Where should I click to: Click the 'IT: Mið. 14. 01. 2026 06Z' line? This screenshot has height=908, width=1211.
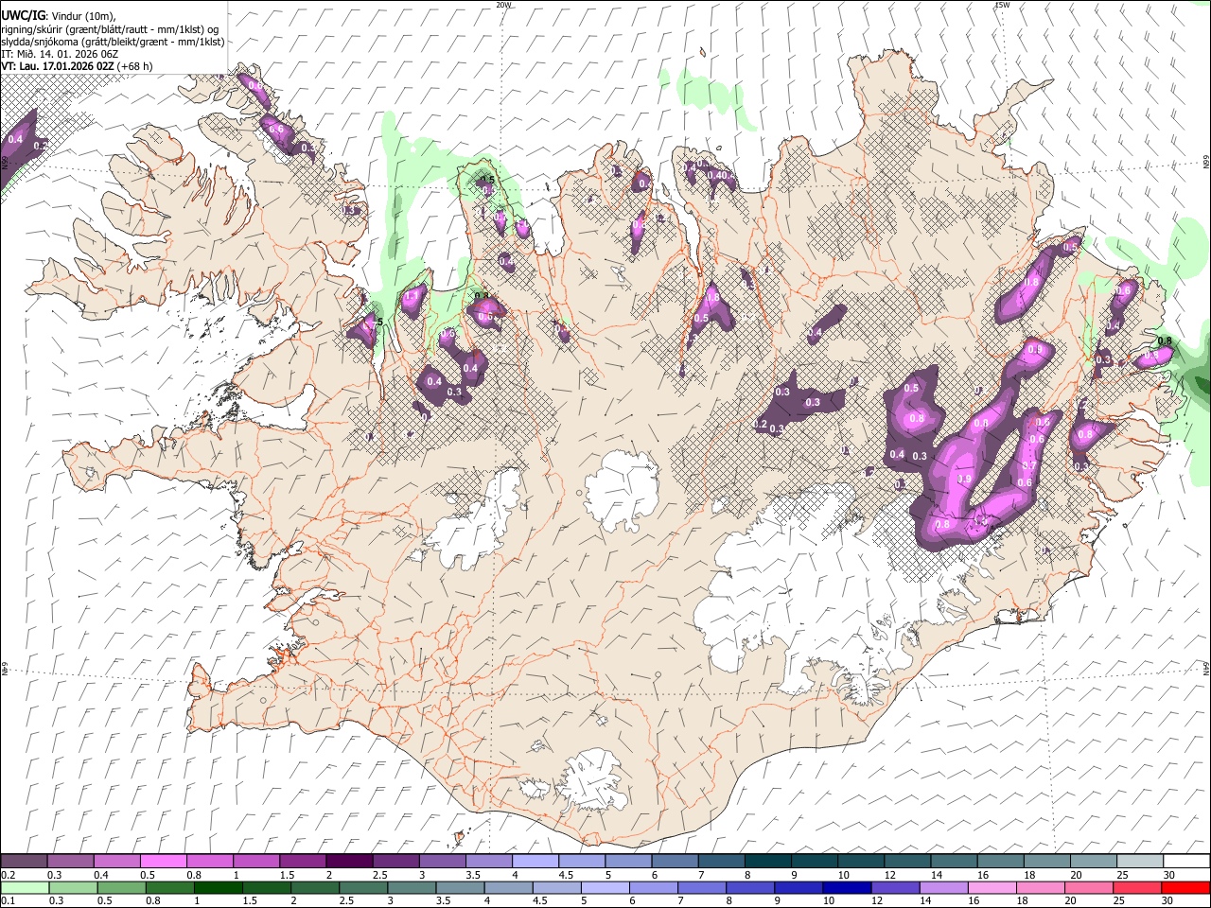click(60, 54)
